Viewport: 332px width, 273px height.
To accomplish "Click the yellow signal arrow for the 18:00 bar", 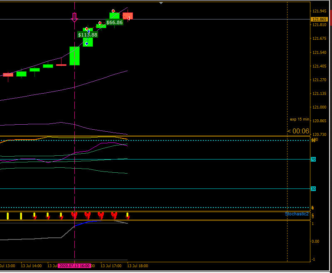I will point(128,216).
